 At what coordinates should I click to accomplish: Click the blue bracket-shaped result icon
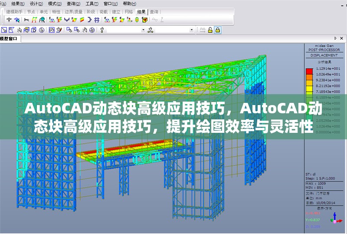click(x=89, y=20)
